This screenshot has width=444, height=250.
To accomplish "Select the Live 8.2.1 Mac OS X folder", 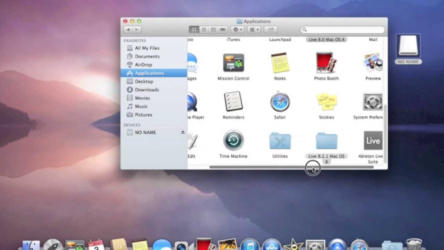I will 326,141.
